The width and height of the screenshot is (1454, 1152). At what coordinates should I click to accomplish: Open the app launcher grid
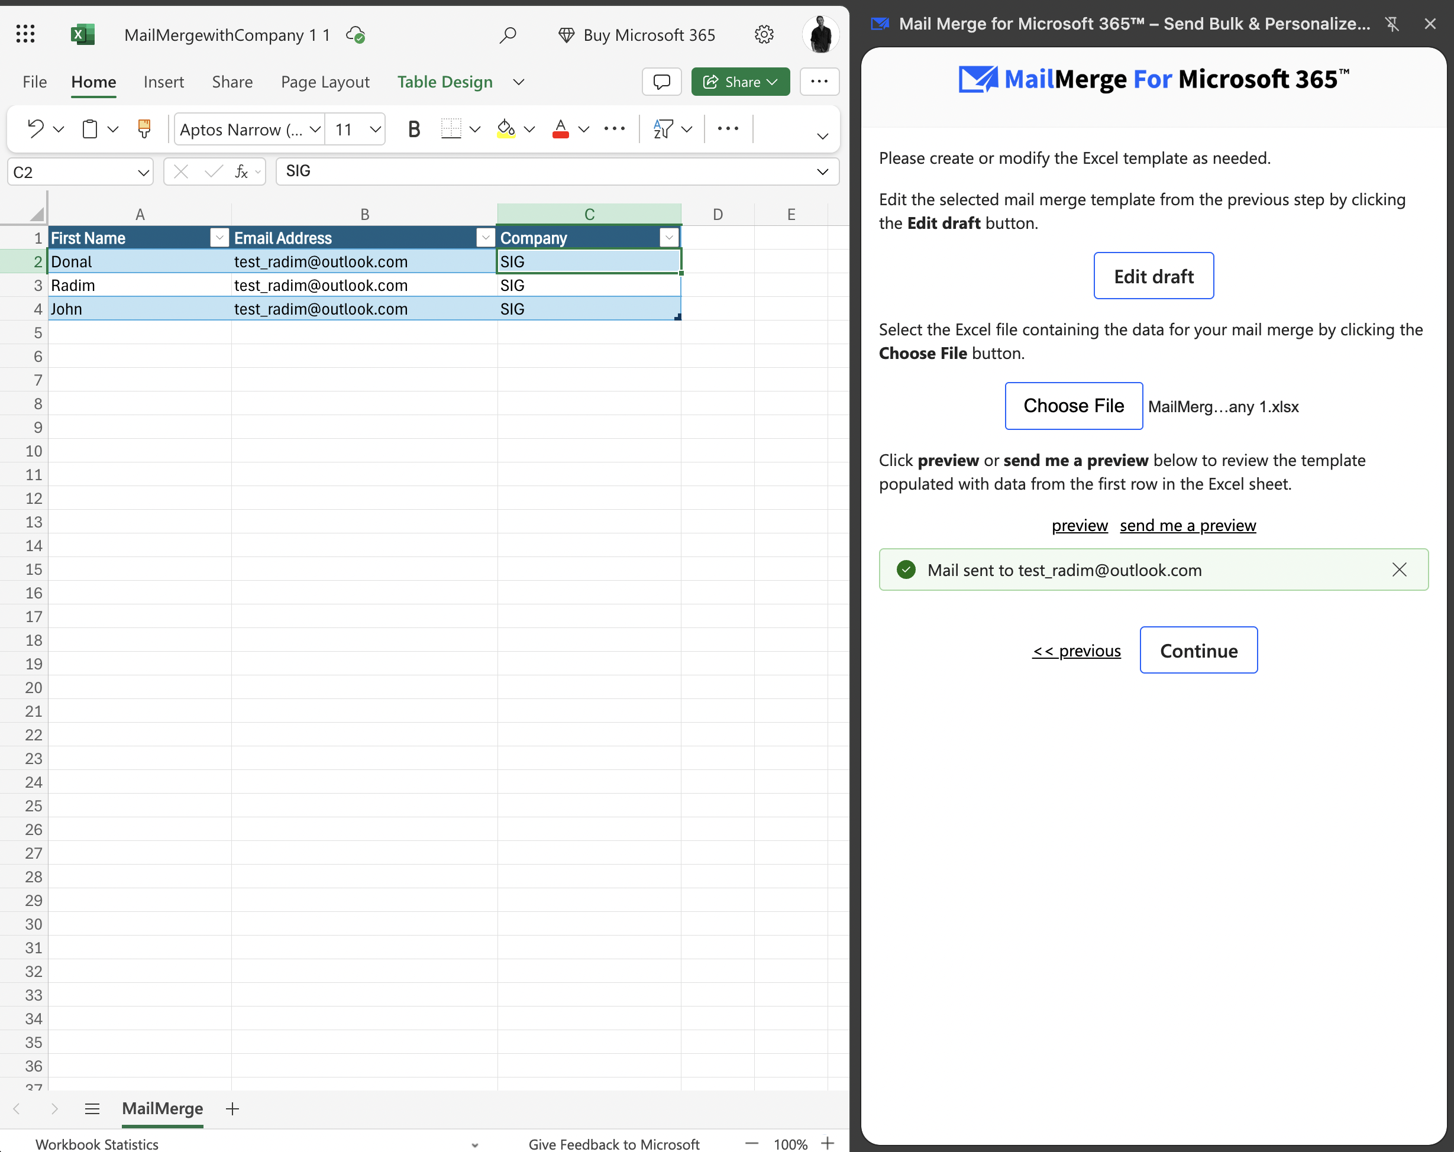pyautogui.click(x=25, y=34)
